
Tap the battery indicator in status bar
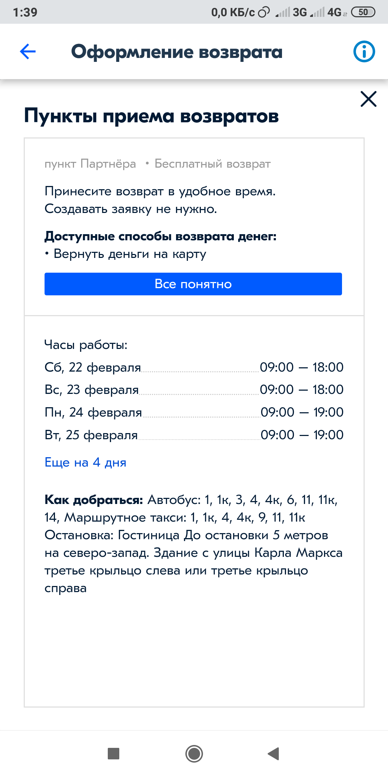[363, 12]
